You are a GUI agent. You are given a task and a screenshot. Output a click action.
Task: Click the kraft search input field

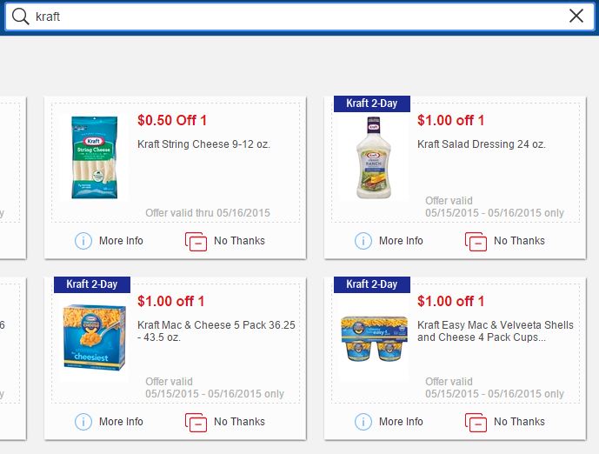(296, 17)
